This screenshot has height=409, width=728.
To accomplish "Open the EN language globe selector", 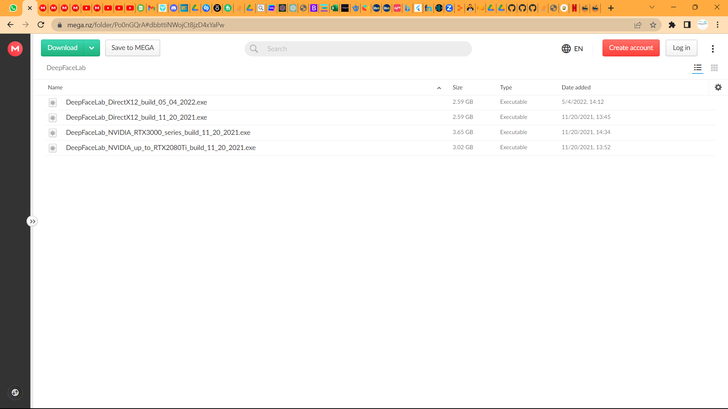I will click(566, 48).
